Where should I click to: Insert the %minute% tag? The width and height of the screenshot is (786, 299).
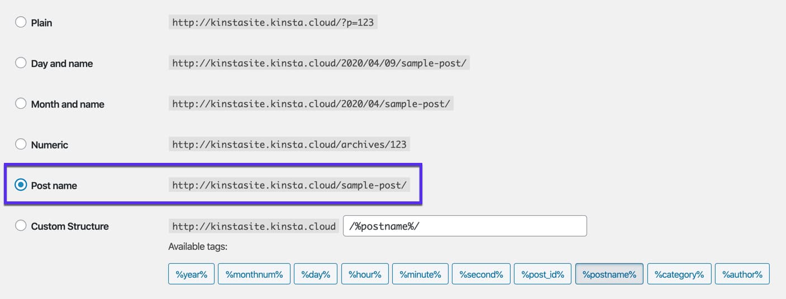click(420, 274)
